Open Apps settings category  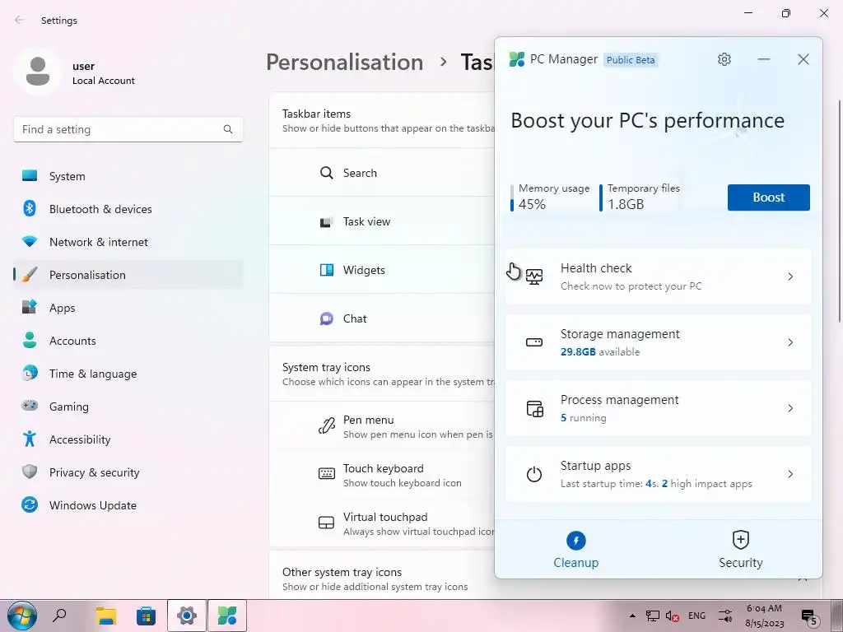point(128,308)
